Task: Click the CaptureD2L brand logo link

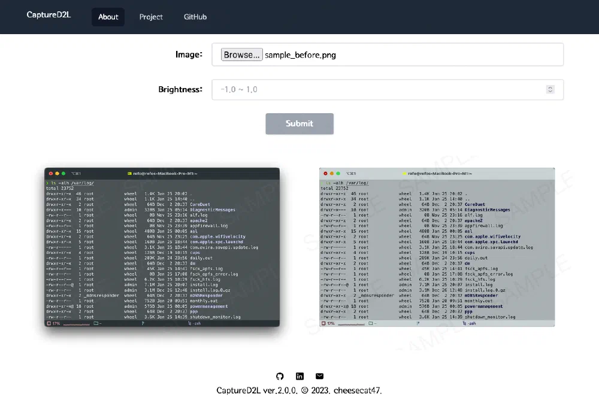Action: click(x=49, y=15)
